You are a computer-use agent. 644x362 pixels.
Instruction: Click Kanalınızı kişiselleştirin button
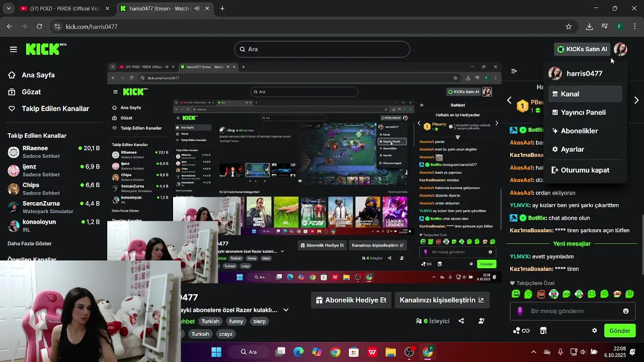[442, 300]
